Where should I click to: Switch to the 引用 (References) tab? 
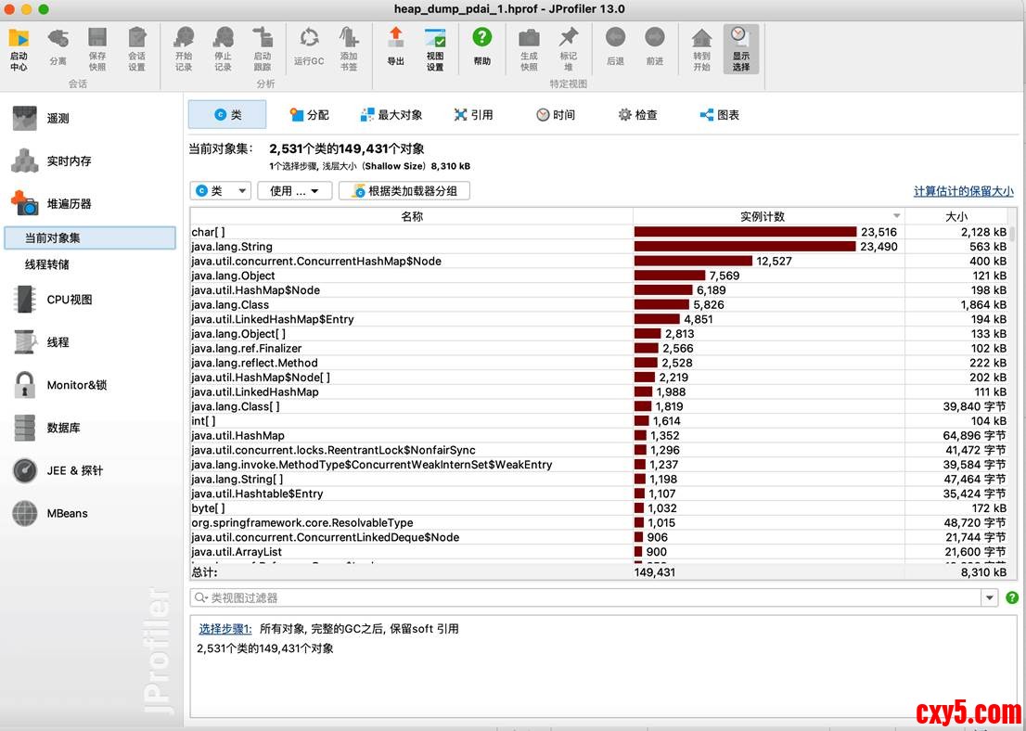pos(473,115)
